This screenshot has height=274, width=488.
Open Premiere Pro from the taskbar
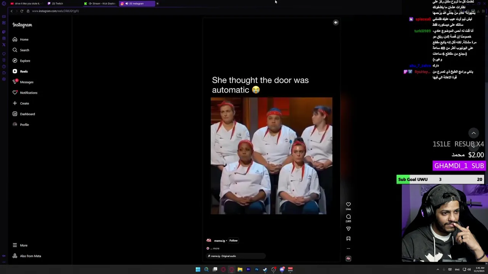point(248,269)
